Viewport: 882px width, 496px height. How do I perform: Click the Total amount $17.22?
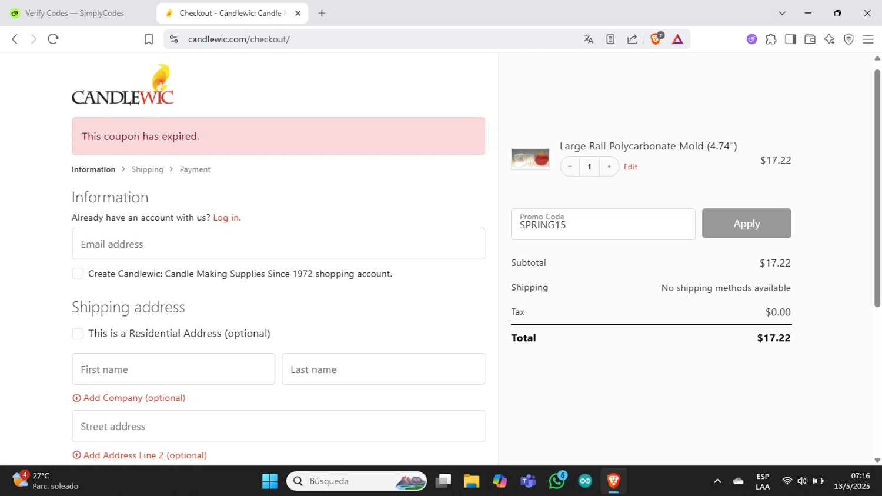[x=774, y=338]
